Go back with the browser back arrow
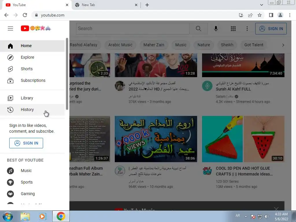The width and height of the screenshot is (296, 222). (x=6, y=15)
